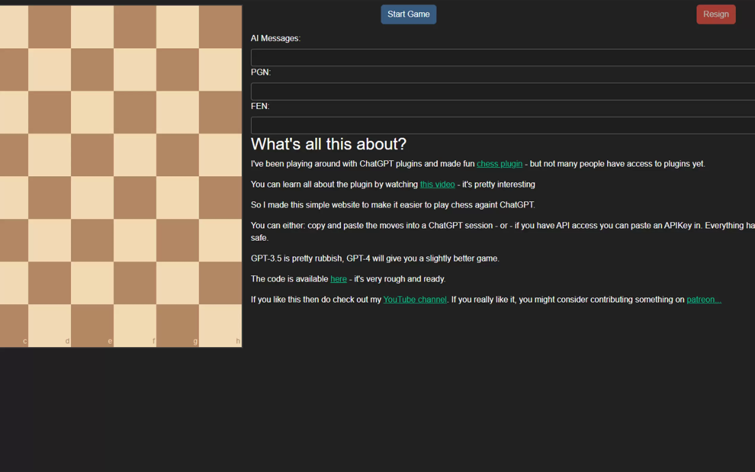Image resolution: width=755 pixels, height=472 pixels.
Task: Choose the d5 square on the chessboard
Action: (50, 155)
